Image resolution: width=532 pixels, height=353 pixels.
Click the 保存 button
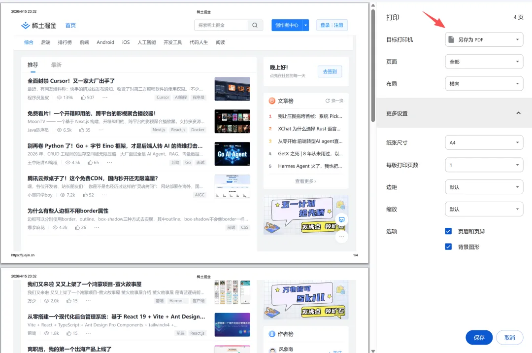[x=479, y=337]
